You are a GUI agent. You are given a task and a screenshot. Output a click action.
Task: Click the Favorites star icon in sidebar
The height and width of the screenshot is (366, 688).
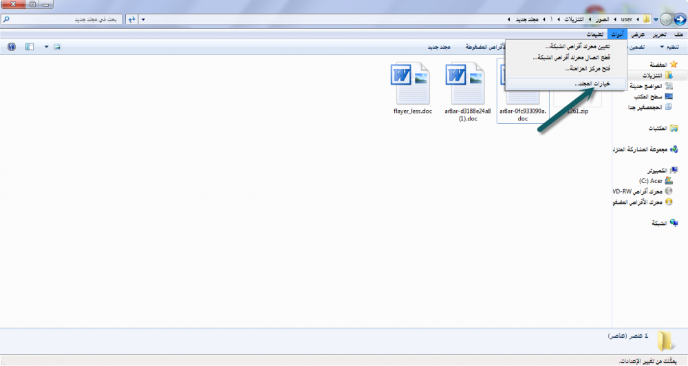point(674,64)
